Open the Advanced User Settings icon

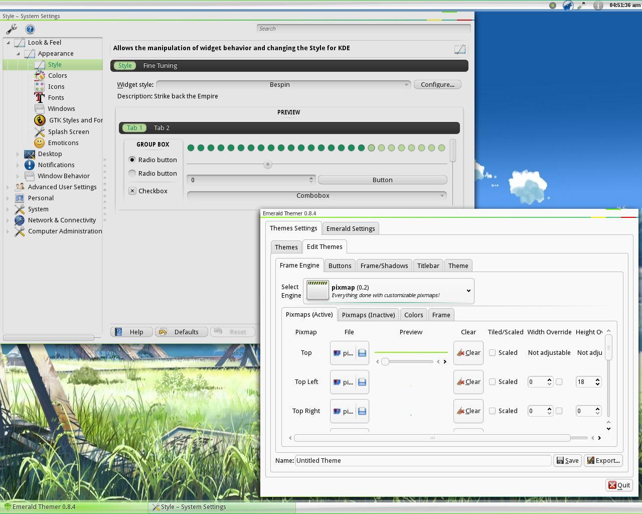click(x=20, y=187)
